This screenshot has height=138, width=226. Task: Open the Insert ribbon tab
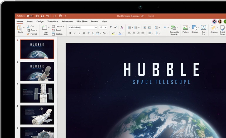click(30, 21)
